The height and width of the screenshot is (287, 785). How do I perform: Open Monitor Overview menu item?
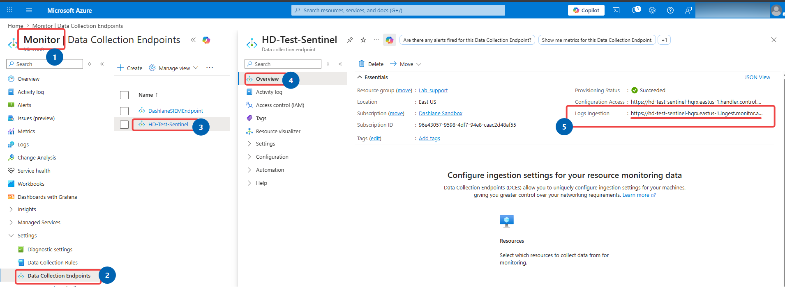[x=28, y=79]
